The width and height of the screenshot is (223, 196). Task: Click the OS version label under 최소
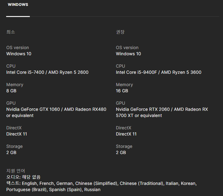click(x=18, y=48)
